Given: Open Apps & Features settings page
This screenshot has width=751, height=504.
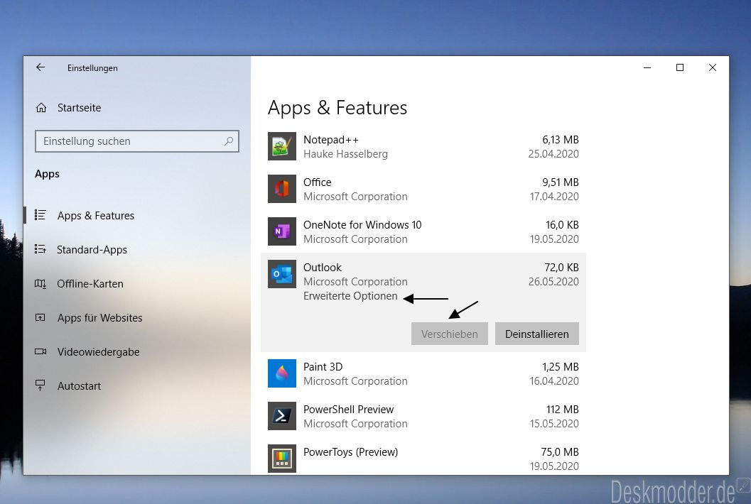Looking at the screenshot, I should [x=96, y=216].
